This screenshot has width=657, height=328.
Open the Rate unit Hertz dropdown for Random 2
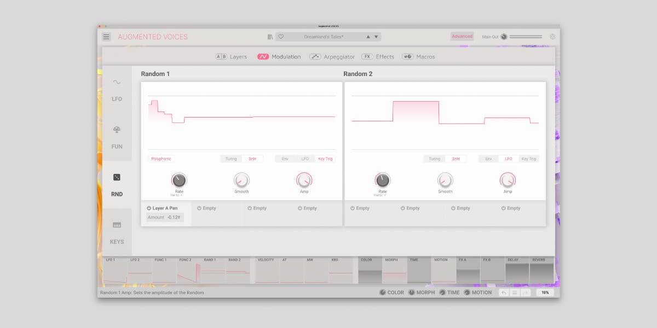coord(381,195)
